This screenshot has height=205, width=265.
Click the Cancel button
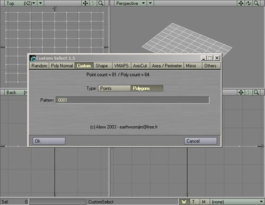[201, 141]
